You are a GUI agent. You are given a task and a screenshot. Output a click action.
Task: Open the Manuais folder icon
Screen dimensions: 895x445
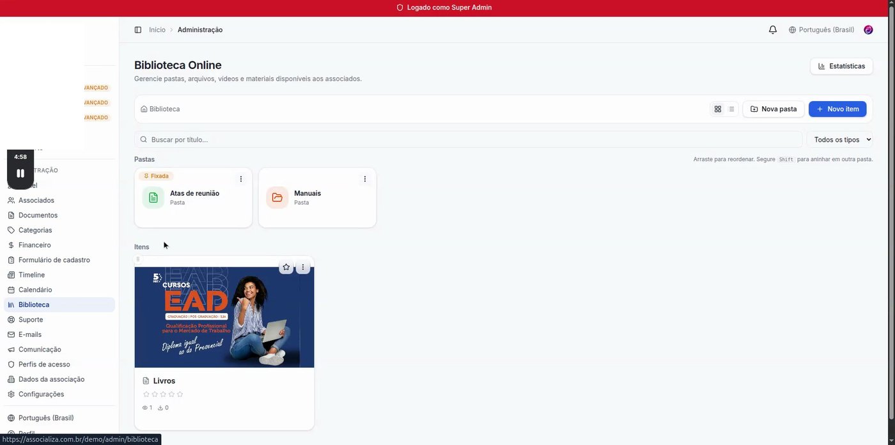pyautogui.click(x=277, y=197)
